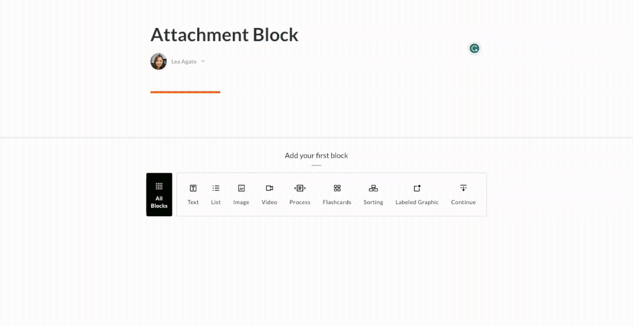
Task: Click the Grammarly icon
Action: (474, 48)
